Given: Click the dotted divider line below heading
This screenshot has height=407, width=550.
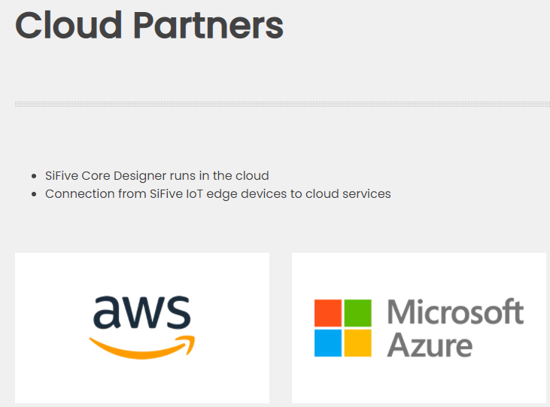Looking at the screenshot, I should tap(282, 104).
